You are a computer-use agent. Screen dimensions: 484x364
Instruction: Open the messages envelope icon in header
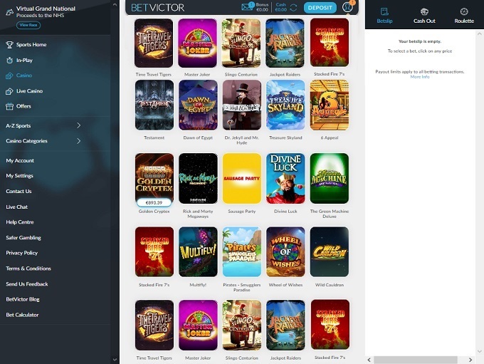pyautogui.click(x=247, y=8)
